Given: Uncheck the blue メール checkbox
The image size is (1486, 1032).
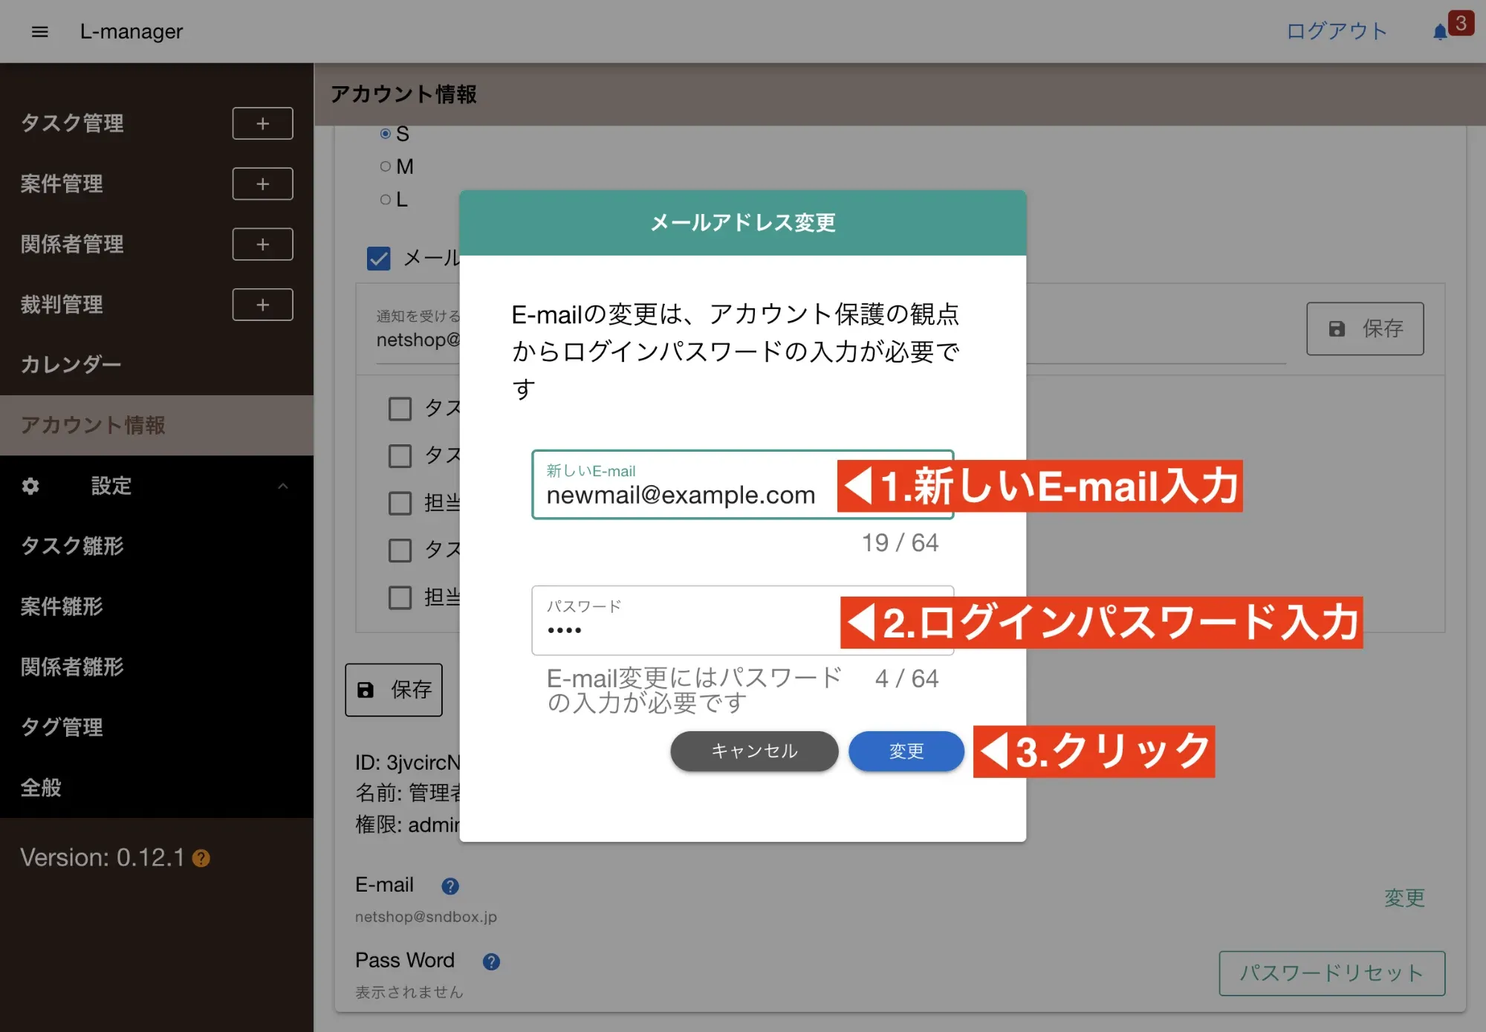Looking at the screenshot, I should click(379, 258).
